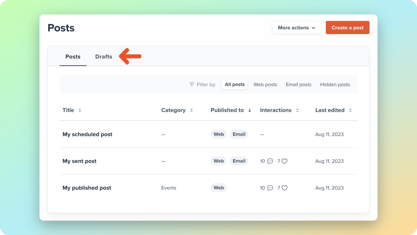417x235 pixels.
Task: Click the Create a post button
Action: point(347,28)
